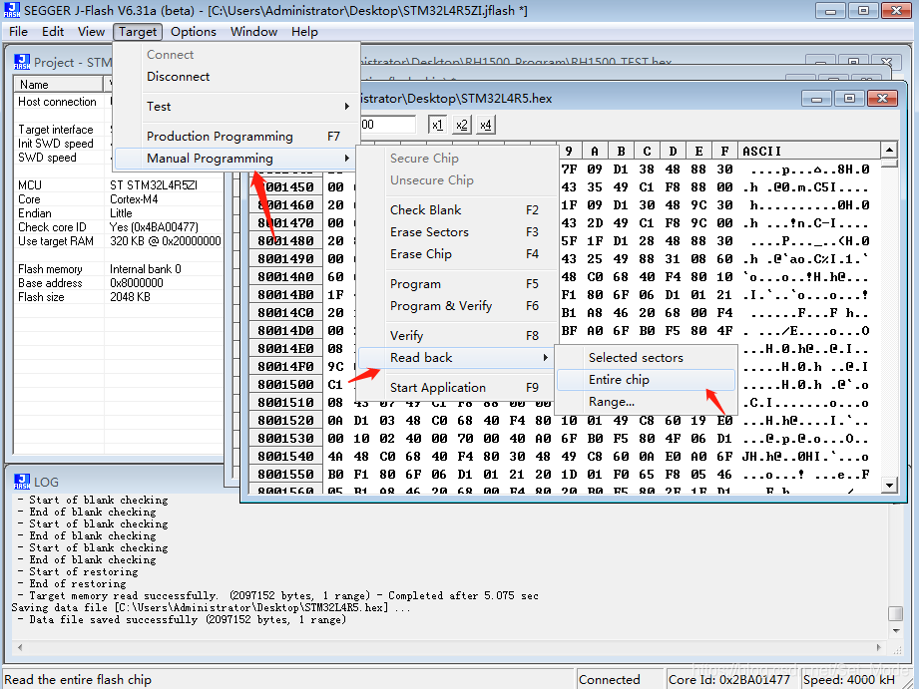Select Erase Sectors (F3)
Viewport: 919px width, 689px height.
[458, 232]
